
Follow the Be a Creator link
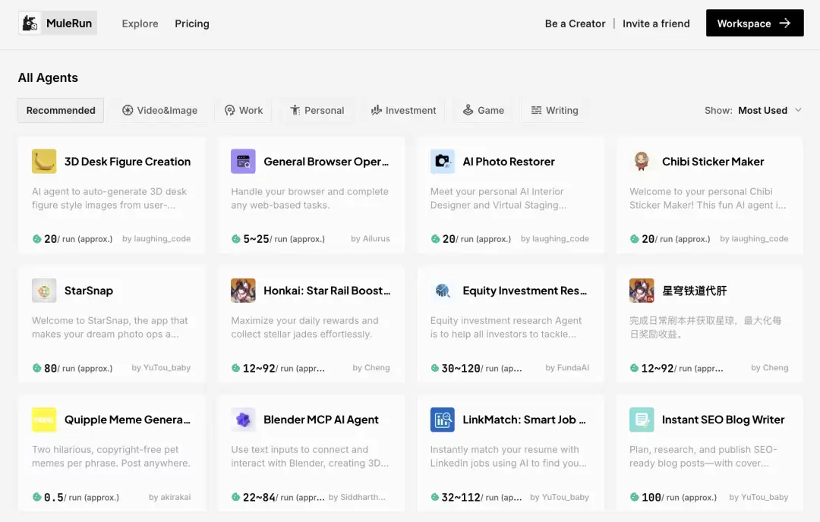pyautogui.click(x=575, y=24)
